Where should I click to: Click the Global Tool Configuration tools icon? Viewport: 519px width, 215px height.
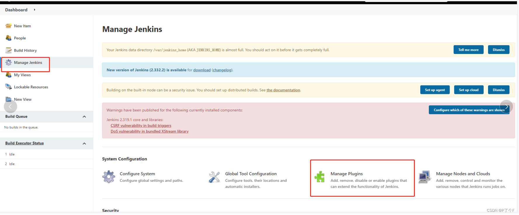[x=214, y=177]
